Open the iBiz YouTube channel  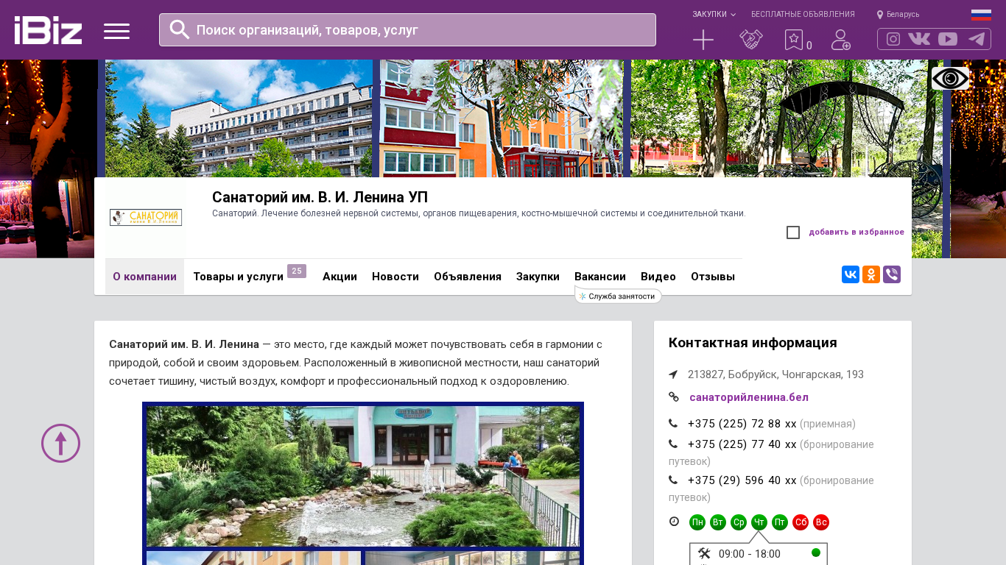click(948, 39)
